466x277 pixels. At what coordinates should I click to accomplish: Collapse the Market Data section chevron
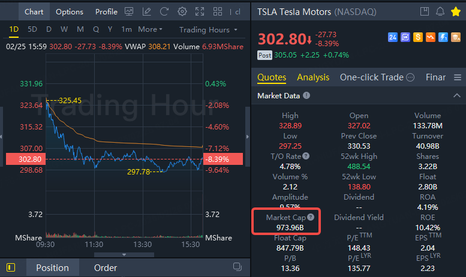tap(457, 95)
